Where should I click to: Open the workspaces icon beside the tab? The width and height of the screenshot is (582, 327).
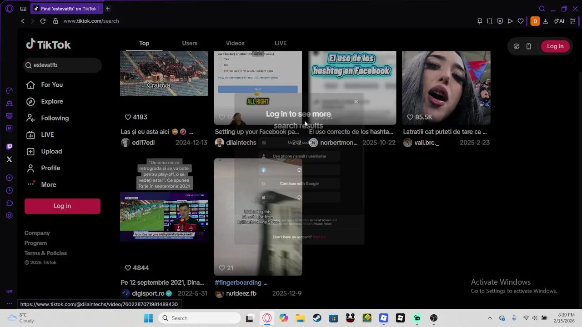pos(23,9)
